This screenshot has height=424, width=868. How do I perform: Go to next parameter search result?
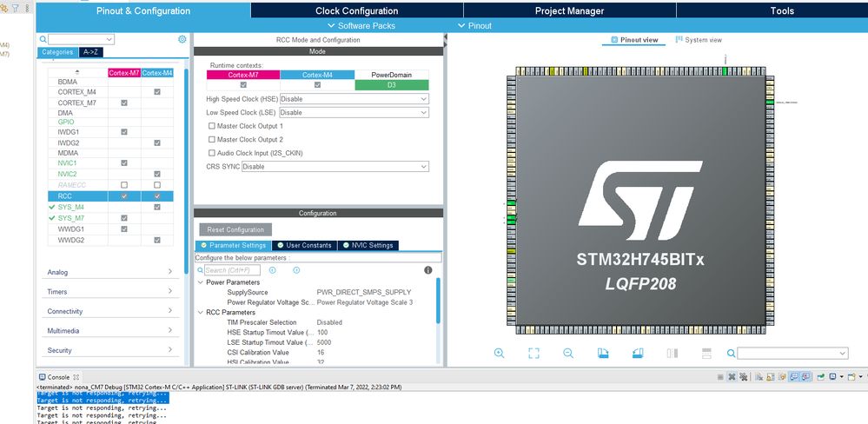pos(296,270)
